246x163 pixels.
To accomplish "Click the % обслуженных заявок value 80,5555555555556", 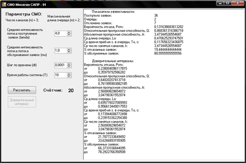I will tap(168, 54).
